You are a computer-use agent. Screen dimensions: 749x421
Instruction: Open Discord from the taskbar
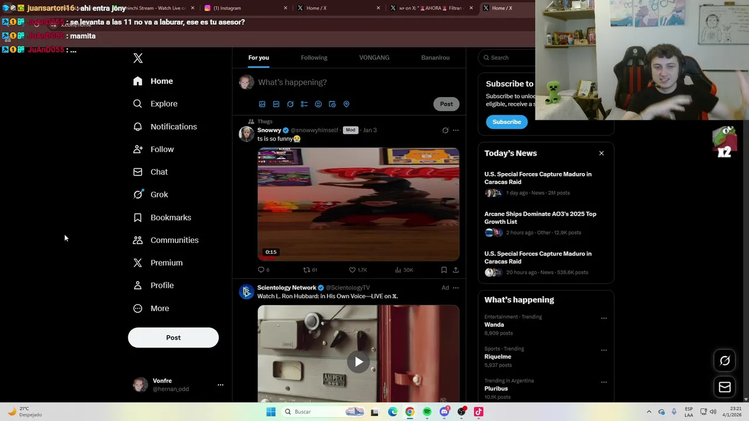pyautogui.click(x=444, y=412)
